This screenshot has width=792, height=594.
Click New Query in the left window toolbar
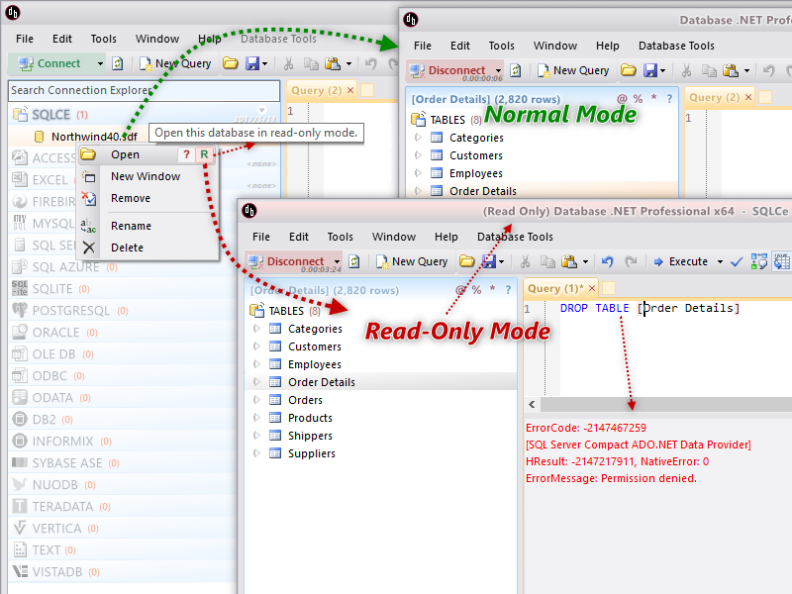click(176, 63)
